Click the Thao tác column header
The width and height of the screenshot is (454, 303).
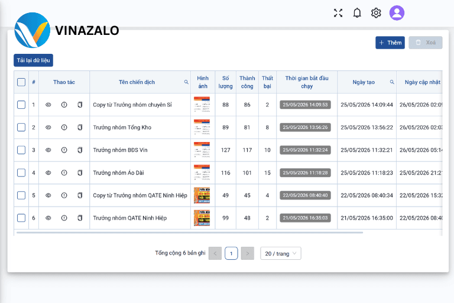point(64,82)
